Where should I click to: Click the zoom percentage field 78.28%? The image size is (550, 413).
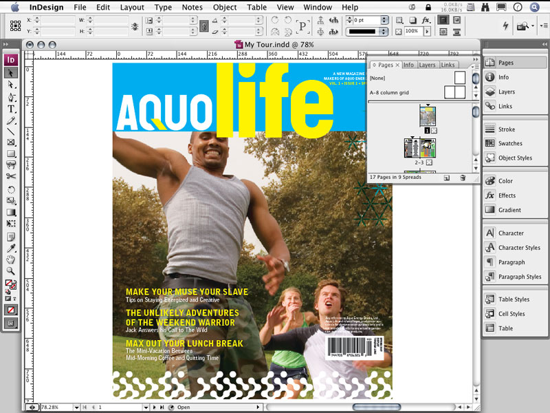56,407
